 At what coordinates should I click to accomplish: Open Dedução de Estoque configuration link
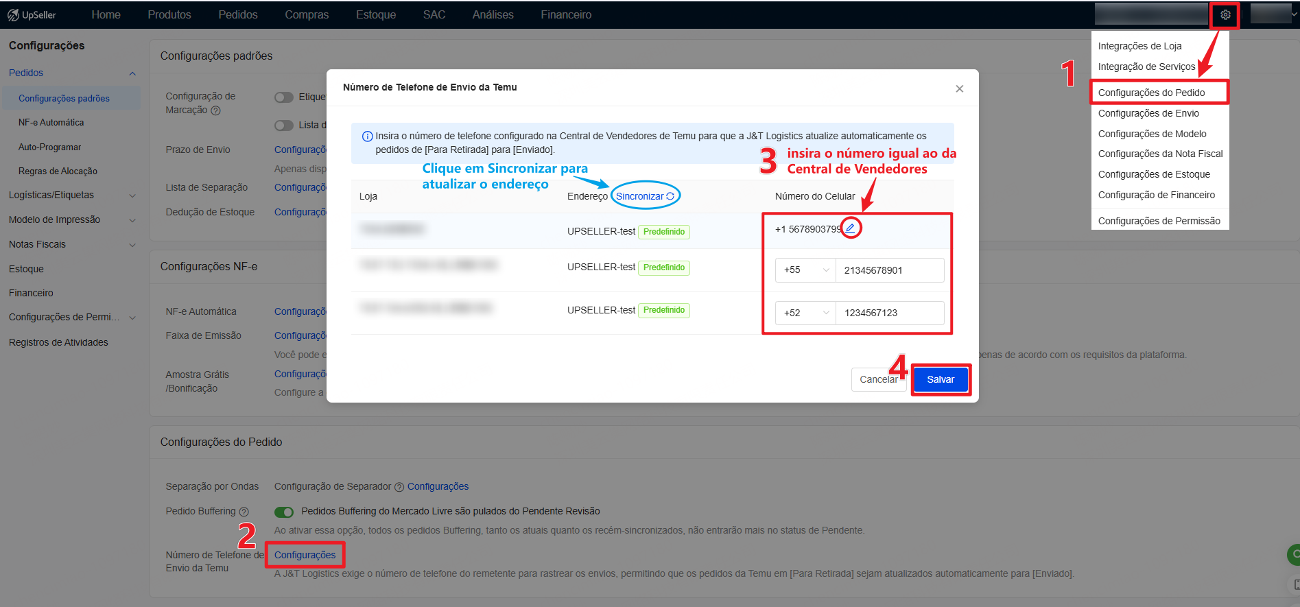300,212
